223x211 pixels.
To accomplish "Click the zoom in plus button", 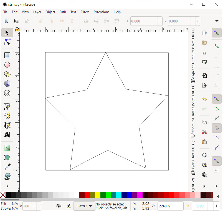I will [180, 206].
